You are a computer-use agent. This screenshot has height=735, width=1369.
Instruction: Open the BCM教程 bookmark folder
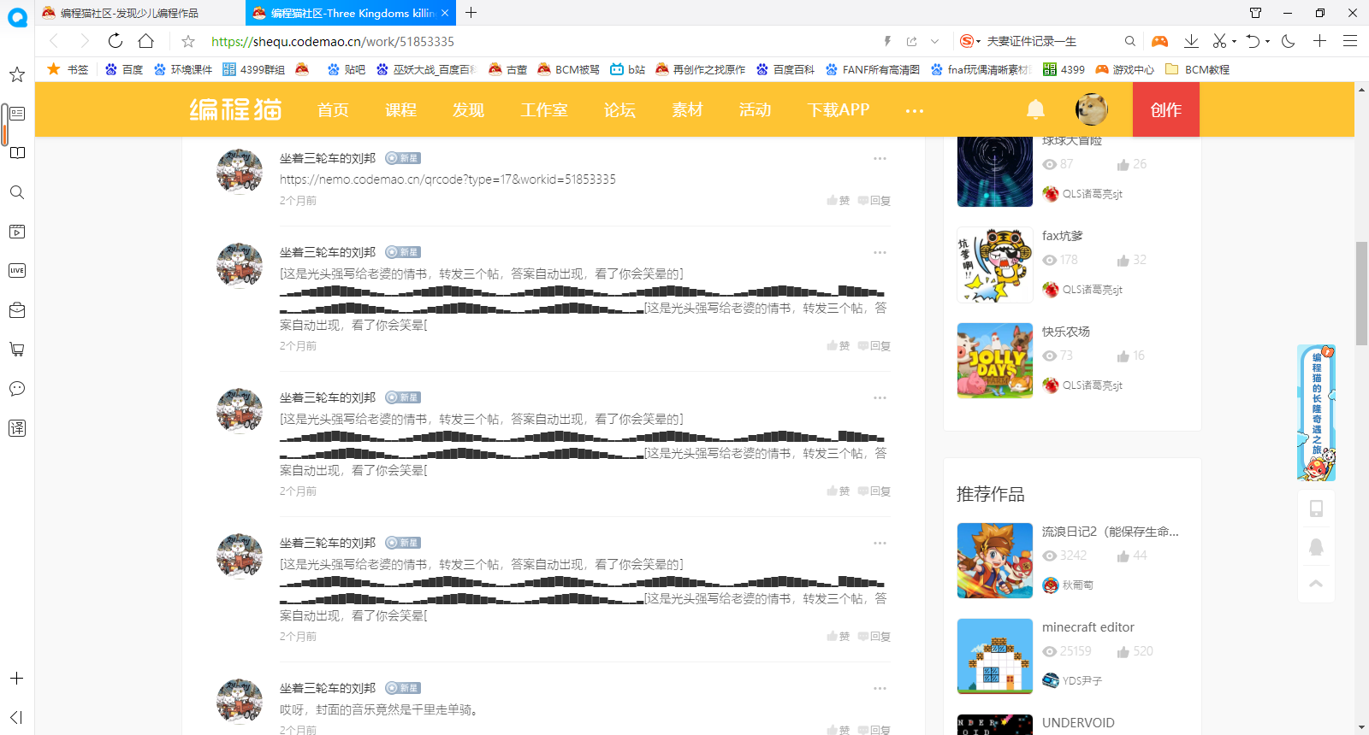click(1198, 69)
